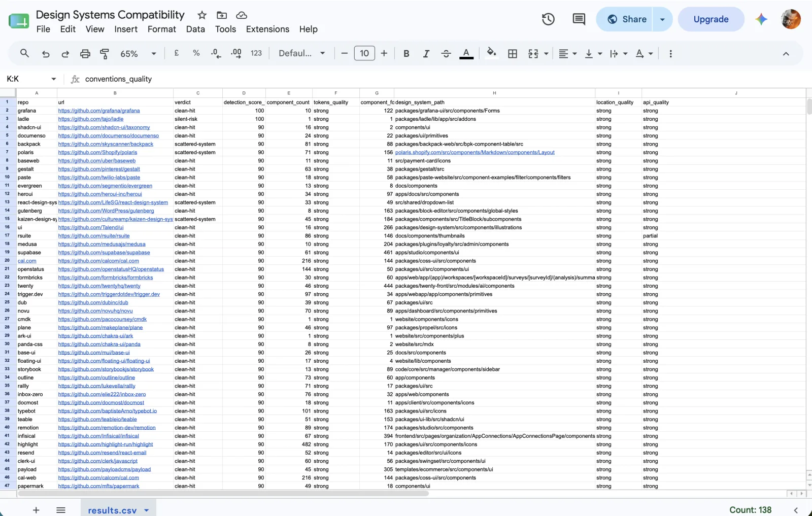Viewport: 812px width, 516px height.
Task: Open the grafana GitHub link
Action: 99,111
